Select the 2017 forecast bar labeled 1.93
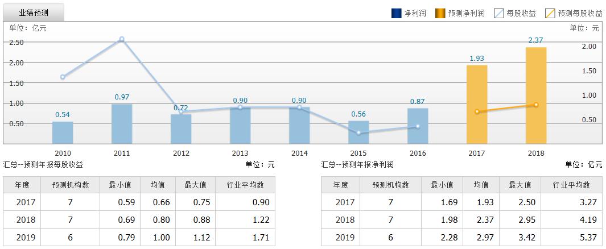Viewport: 606px width, 249px height. pyautogui.click(x=476, y=105)
